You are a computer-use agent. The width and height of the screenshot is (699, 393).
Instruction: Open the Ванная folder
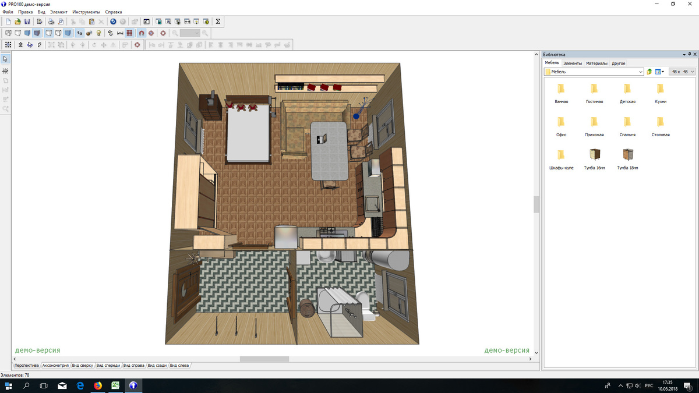click(562, 93)
